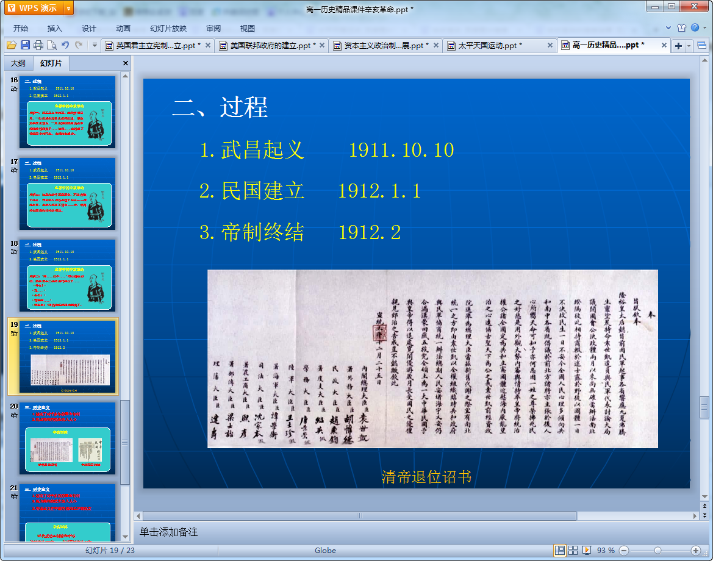Click the Print icon in the toolbar

tap(38, 45)
